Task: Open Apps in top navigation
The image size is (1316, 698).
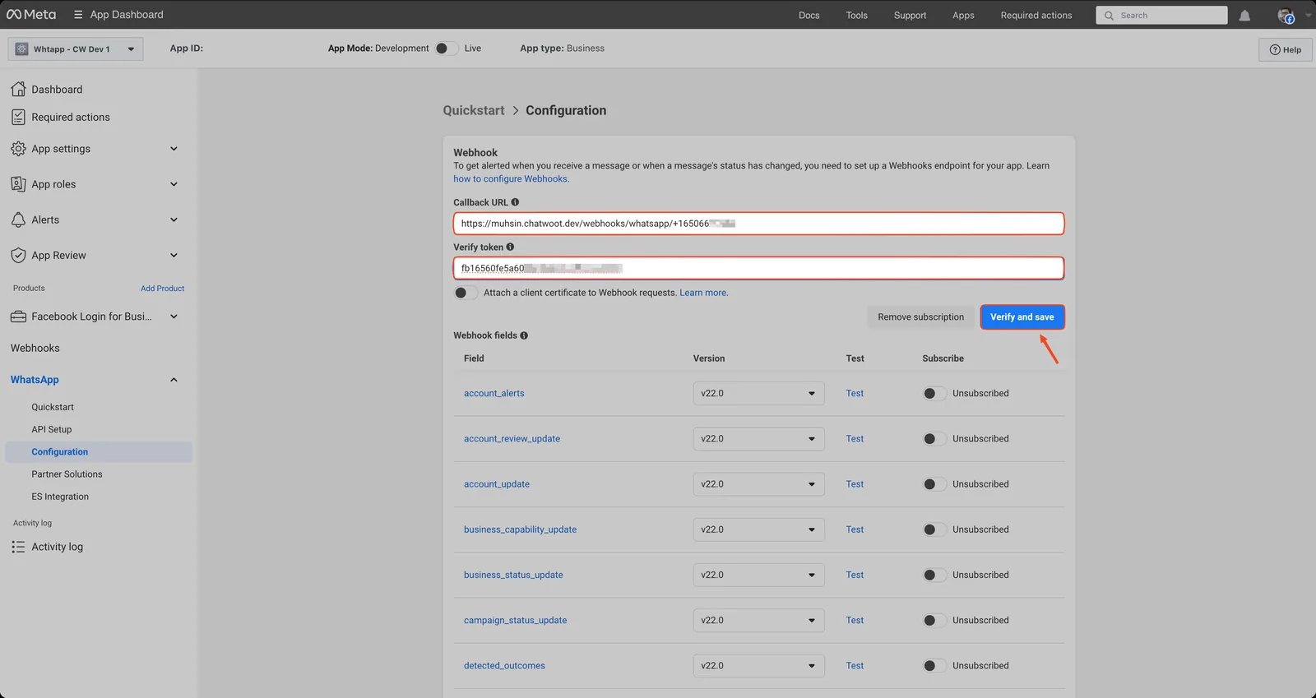Action: tap(963, 16)
